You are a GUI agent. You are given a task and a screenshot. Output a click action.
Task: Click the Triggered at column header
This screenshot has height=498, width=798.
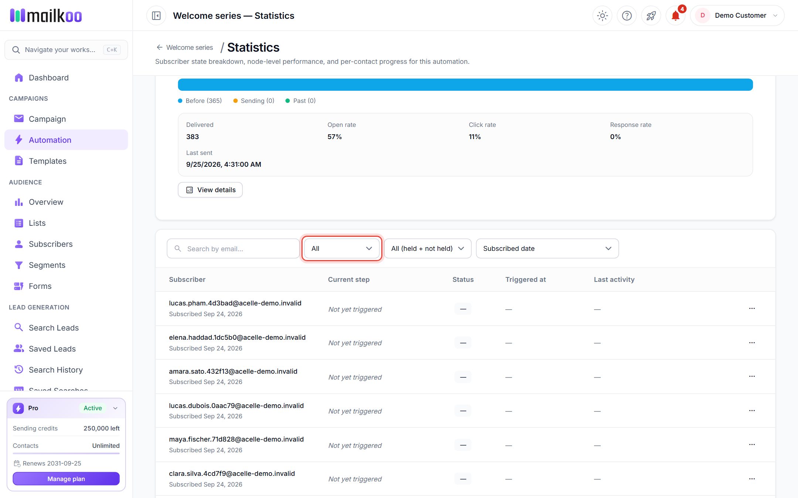(525, 279)
